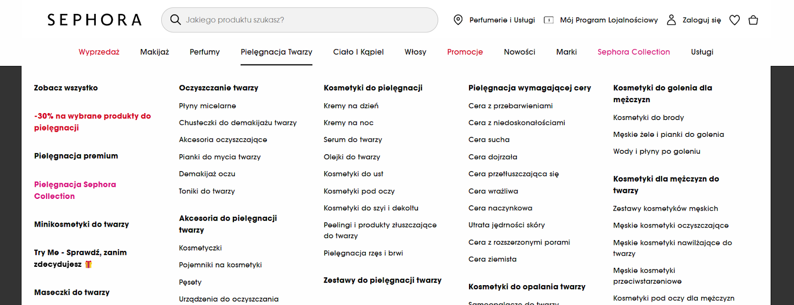The height and width of the screenshot is (305, 794).
Task: Select Demakijaż oczu
Action: pyautogui.click(x=207, y=174)
